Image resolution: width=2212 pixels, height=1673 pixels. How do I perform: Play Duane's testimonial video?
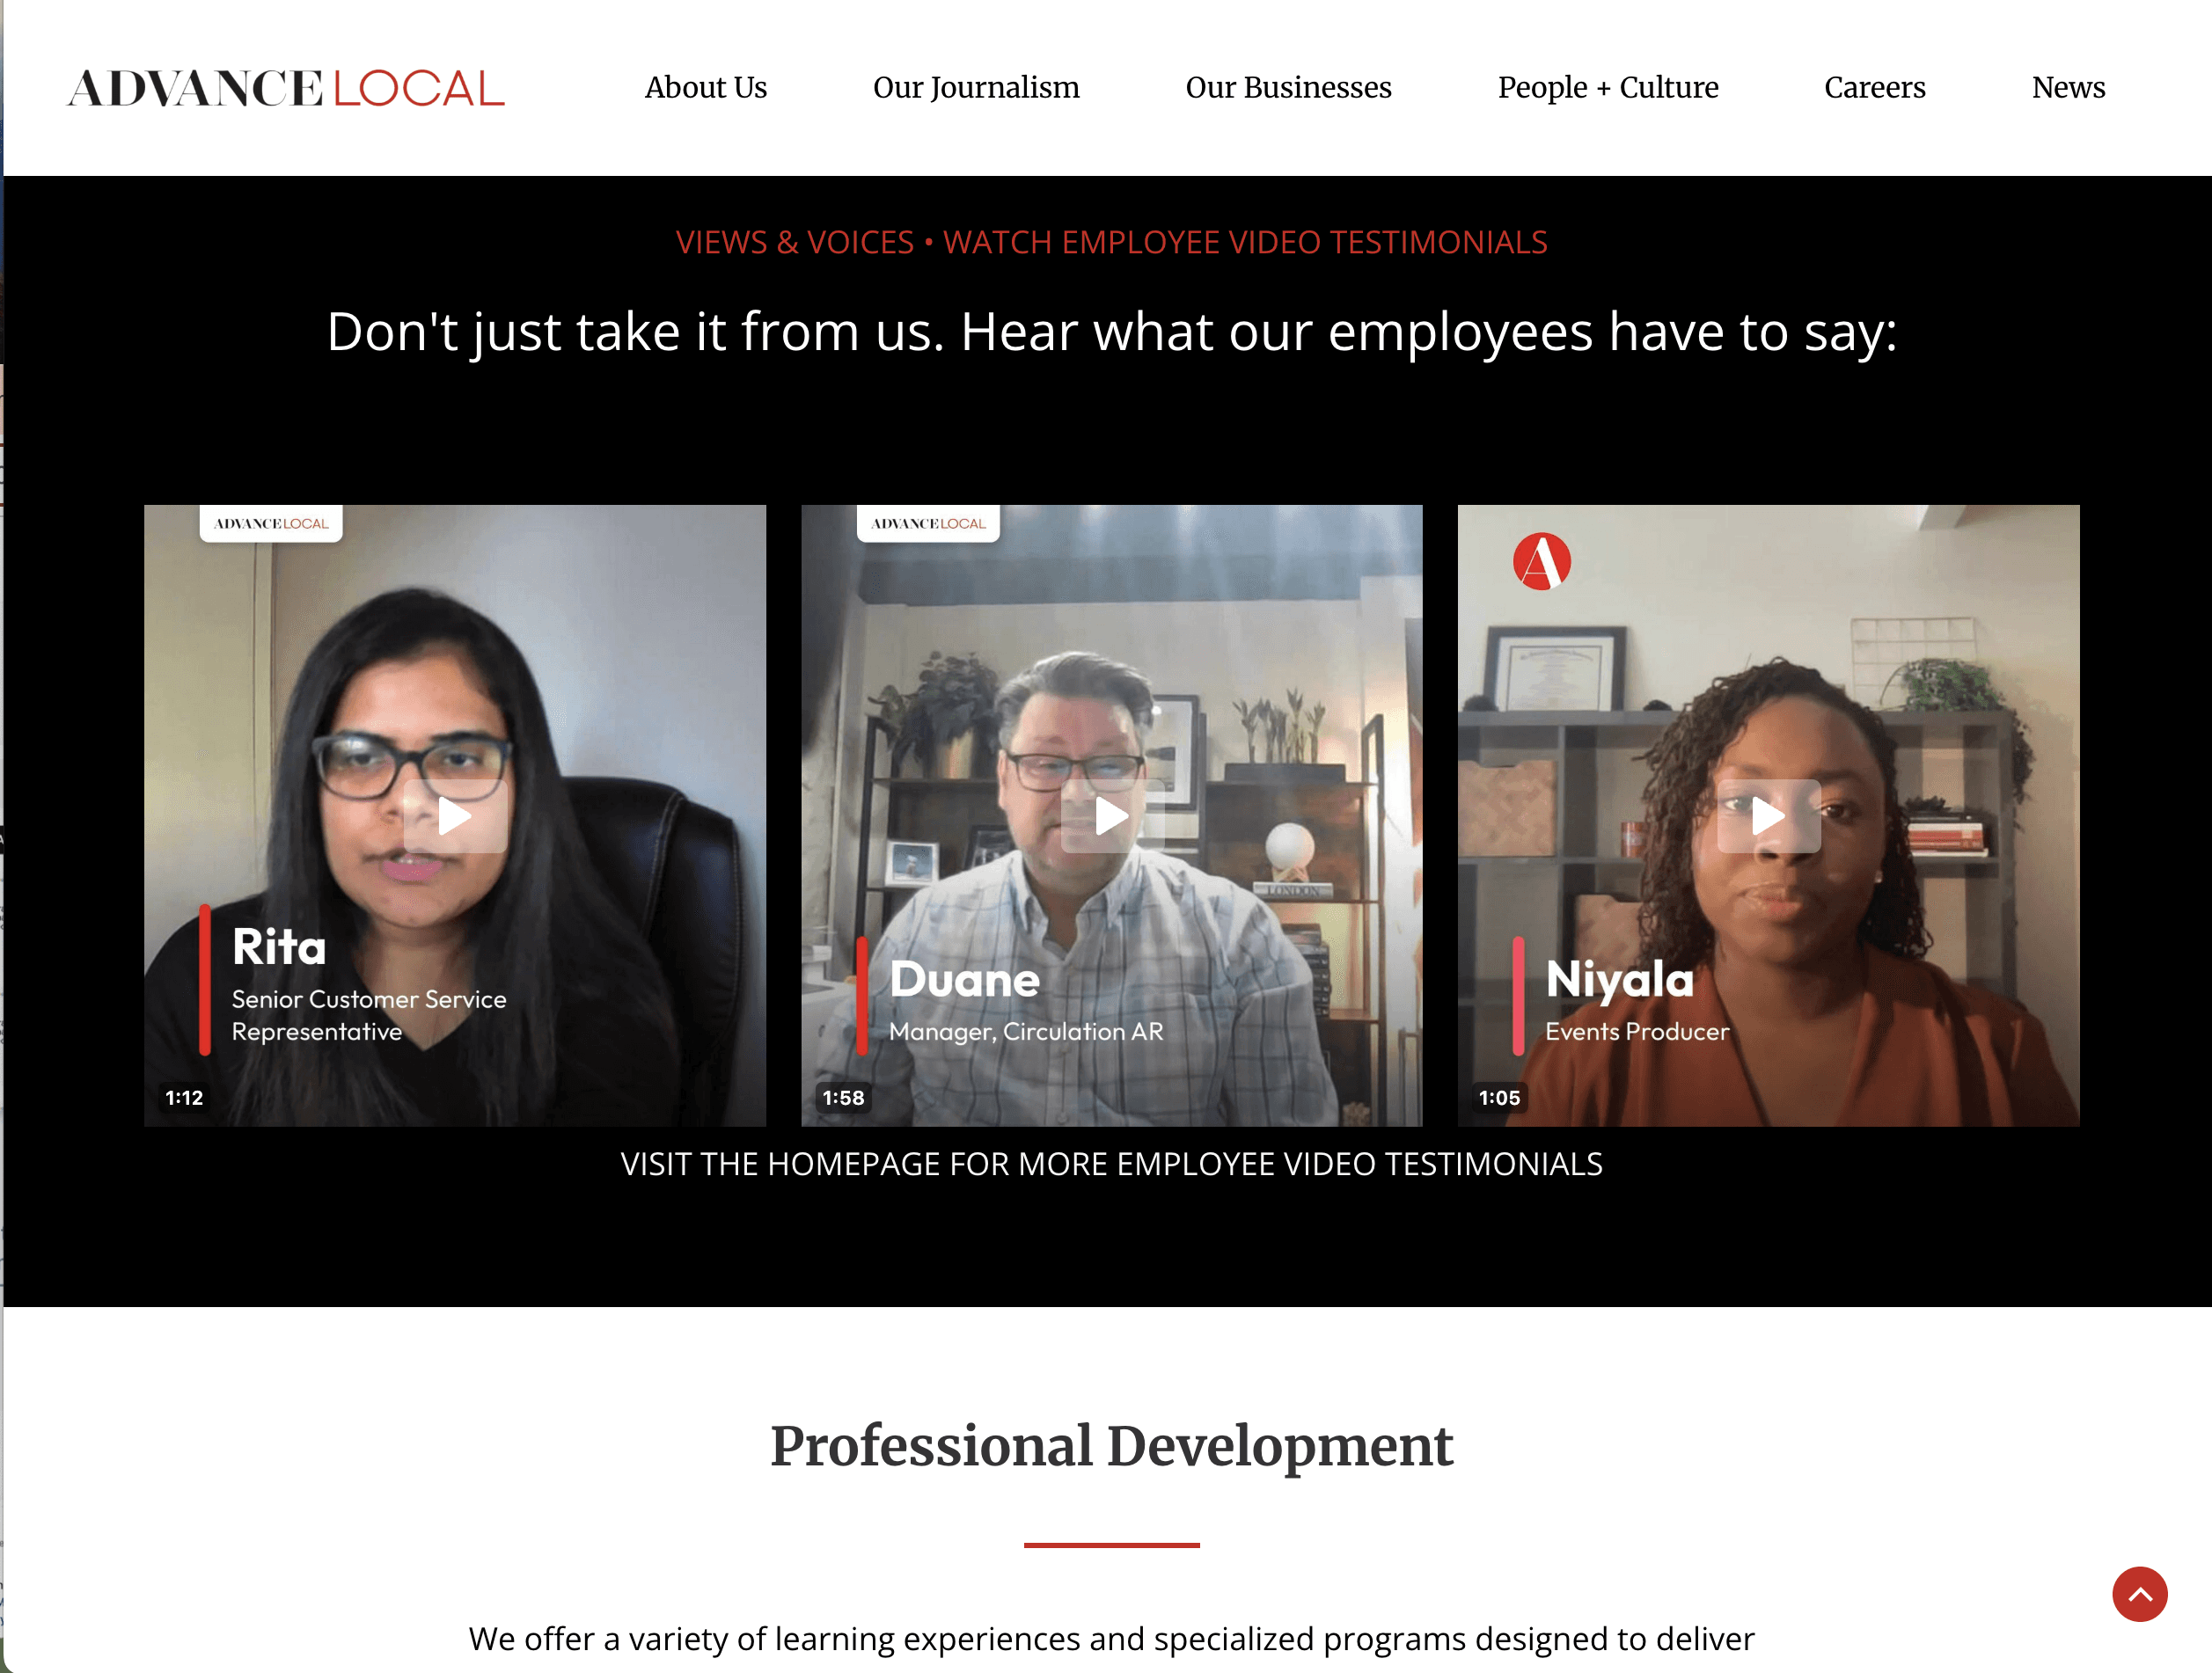1112,816
